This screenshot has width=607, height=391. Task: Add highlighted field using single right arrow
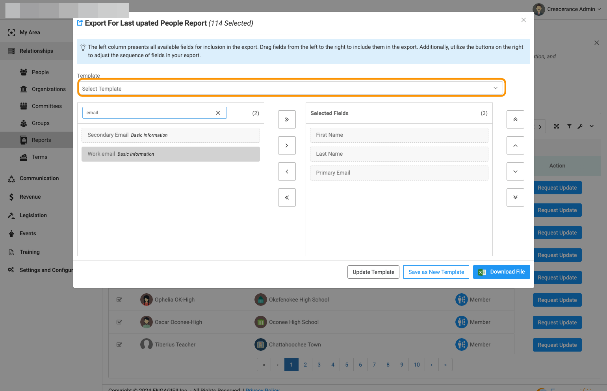287,145
